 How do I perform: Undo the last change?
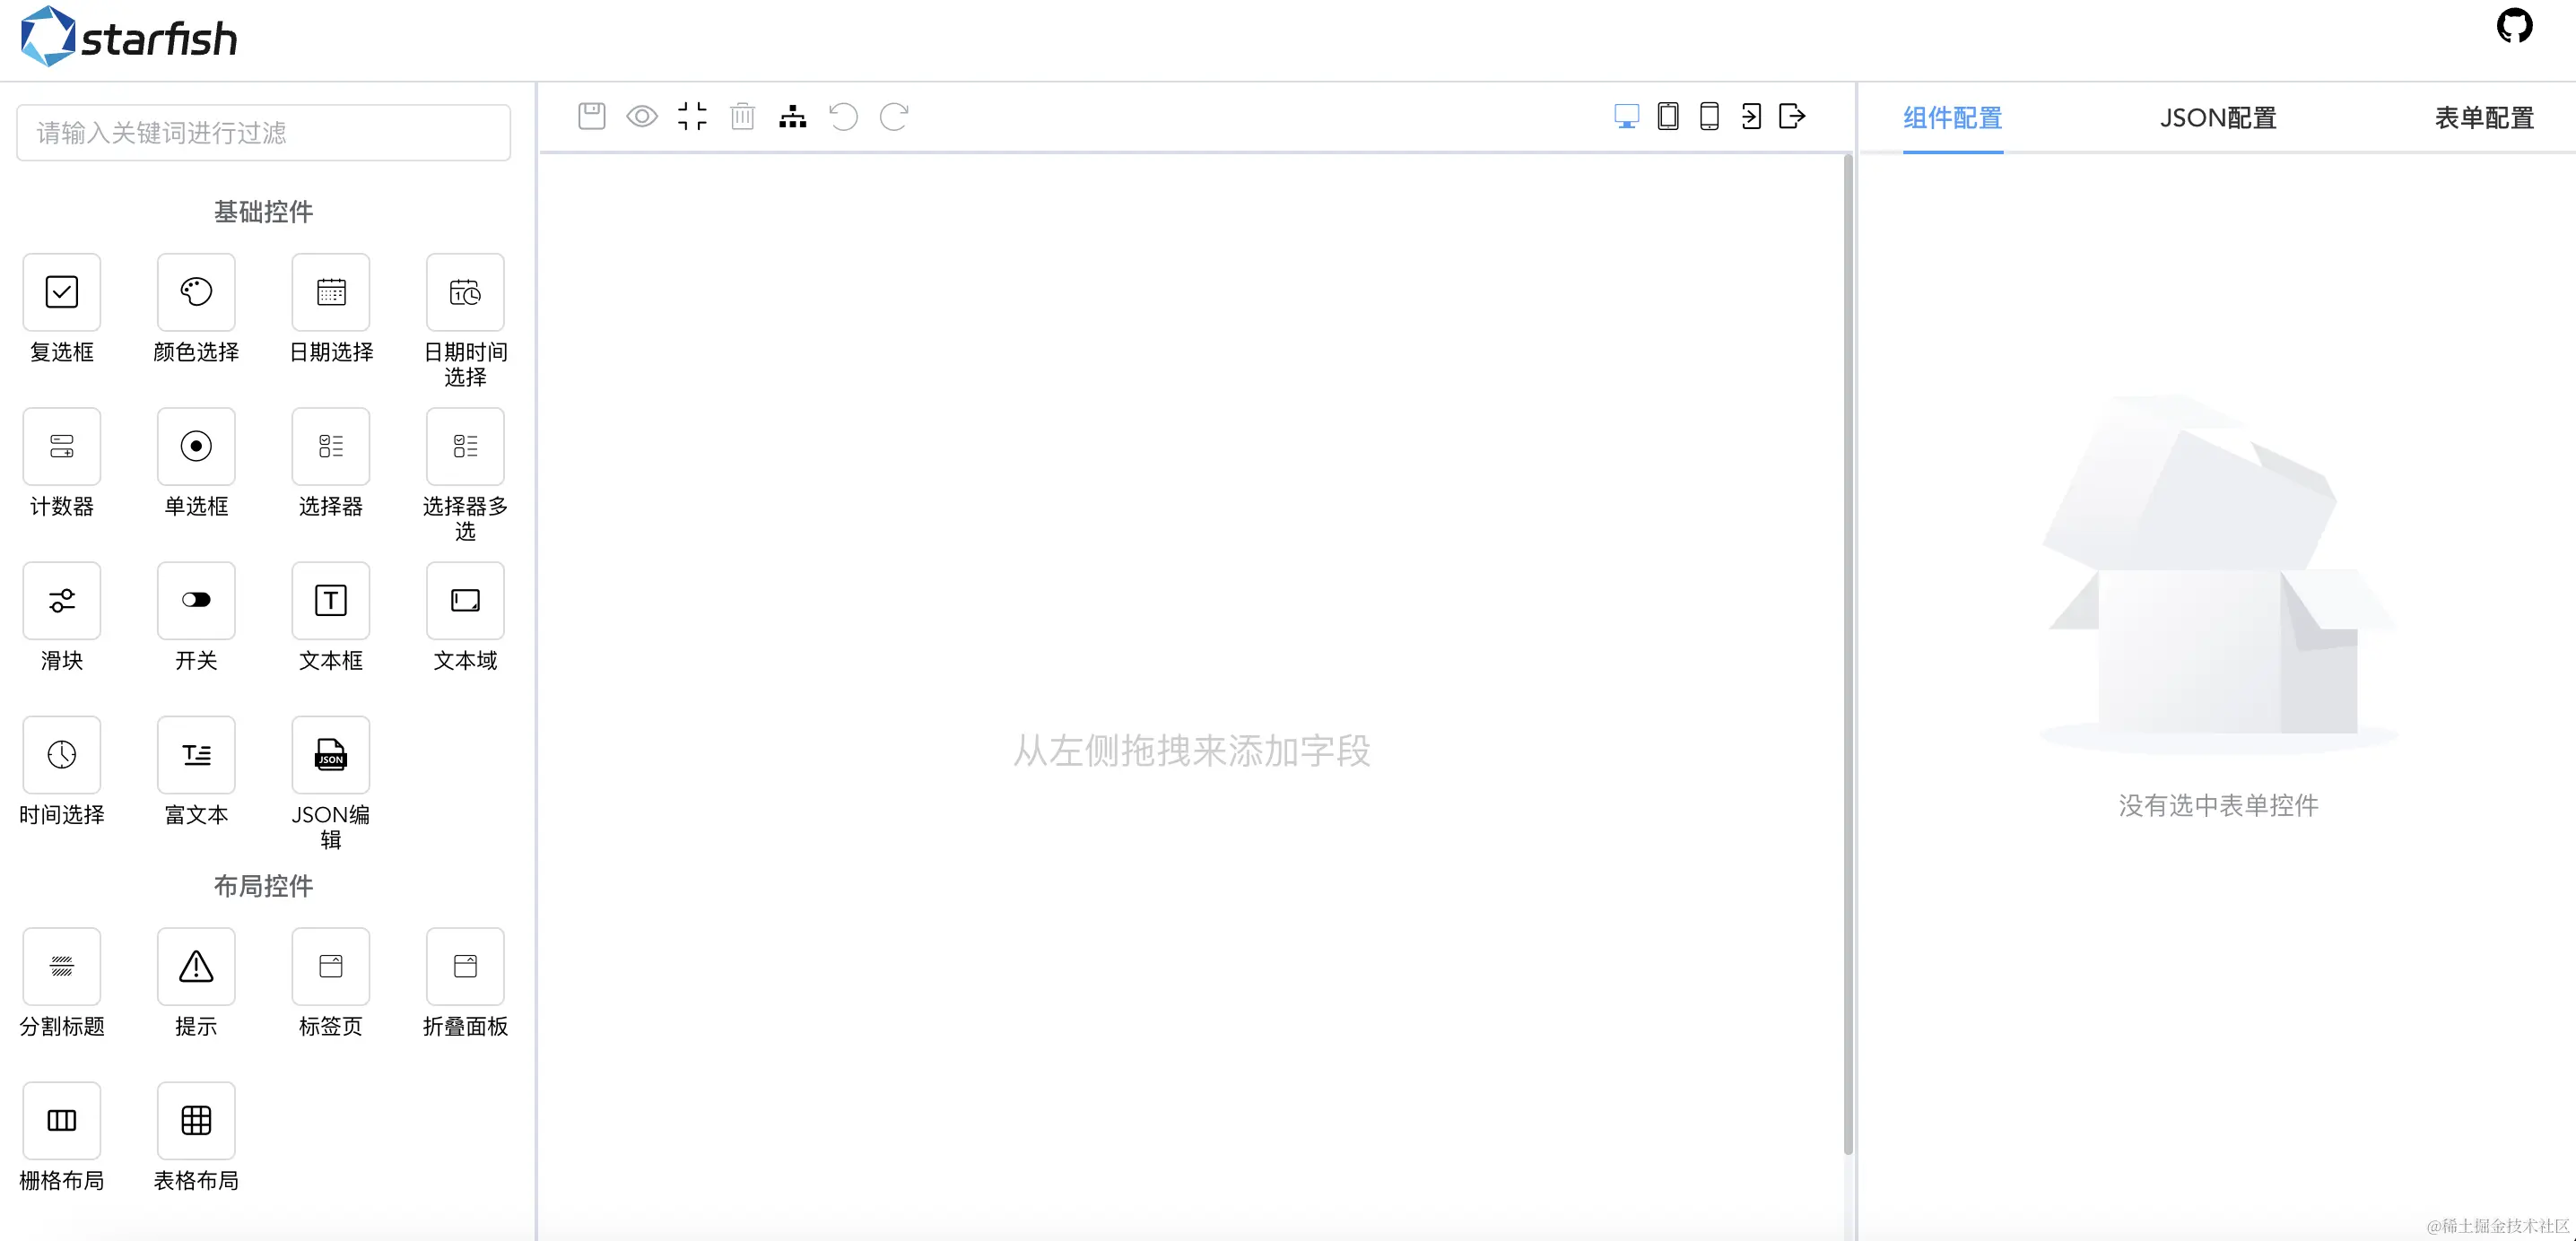point(843,117)
